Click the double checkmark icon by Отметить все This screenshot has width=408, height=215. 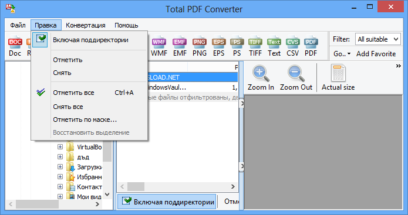[x=41, y=93]
